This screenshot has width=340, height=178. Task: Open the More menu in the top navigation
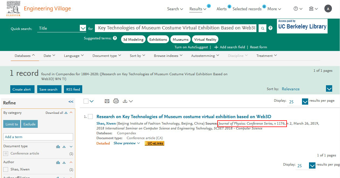coord(274,9)
